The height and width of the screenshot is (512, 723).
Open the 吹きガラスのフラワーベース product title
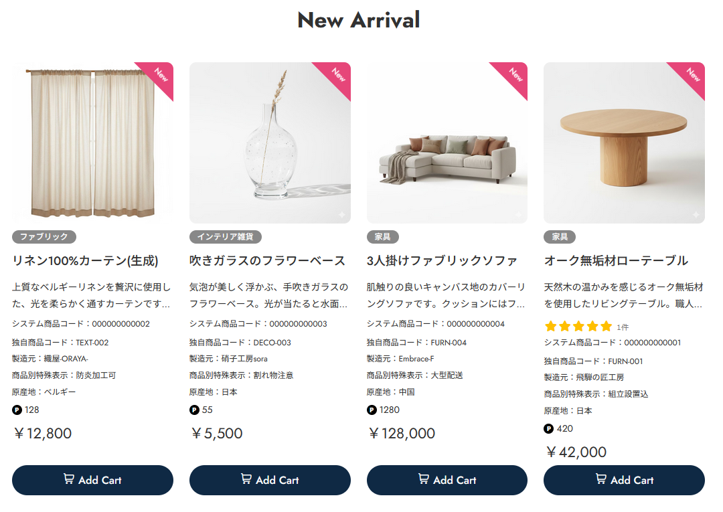pyautogui.click(x=267, y=260)
